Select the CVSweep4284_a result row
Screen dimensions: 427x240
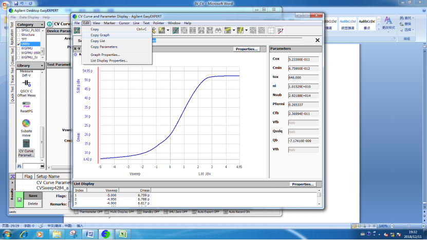(x=52, y=188)
